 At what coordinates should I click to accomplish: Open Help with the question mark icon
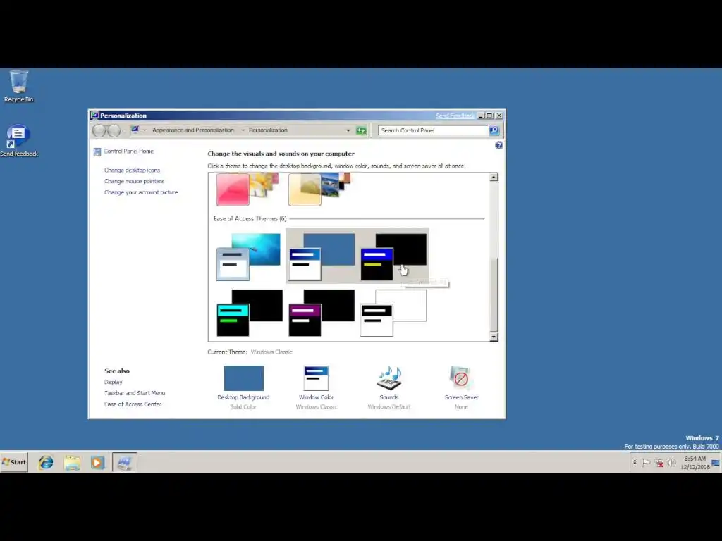click(499, 145)
